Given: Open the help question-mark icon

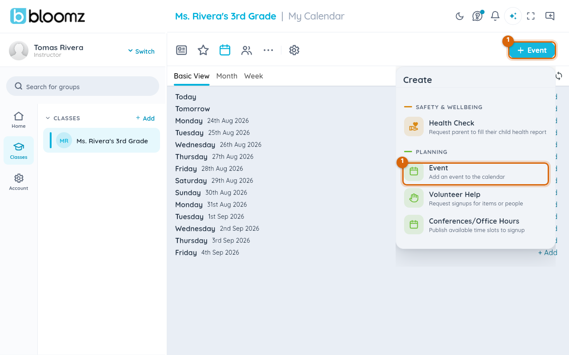Looking at the screenshot, I should tap(477, 16).
